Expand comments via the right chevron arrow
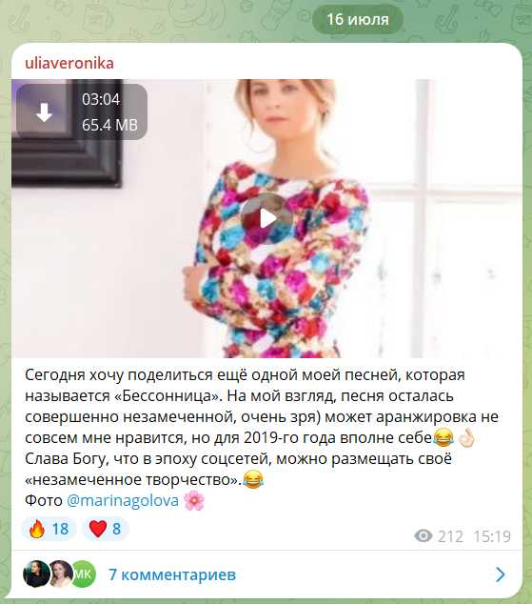 pyautogui.click(x=500, y=574)
